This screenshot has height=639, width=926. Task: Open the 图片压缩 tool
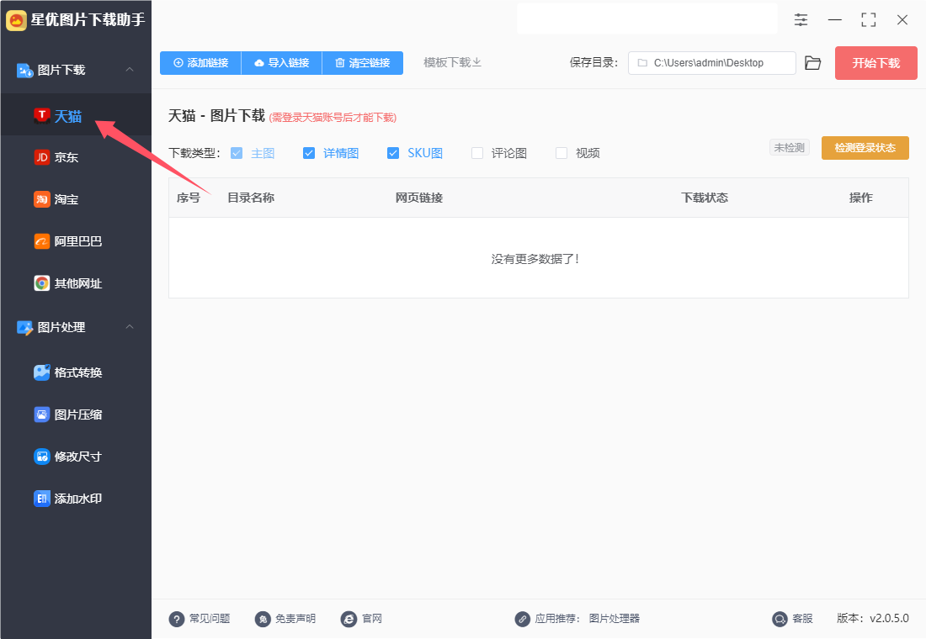(76, 415)
